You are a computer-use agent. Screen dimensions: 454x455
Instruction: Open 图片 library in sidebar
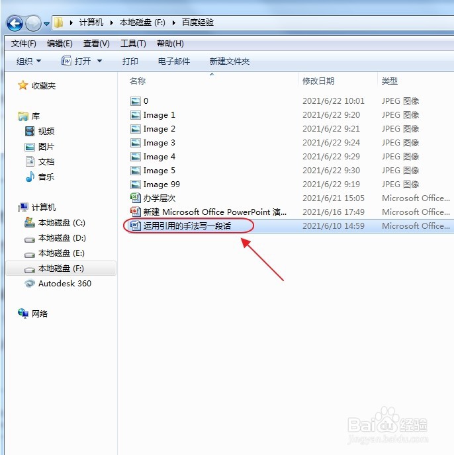pyautogui.click(x=40, y=147)
